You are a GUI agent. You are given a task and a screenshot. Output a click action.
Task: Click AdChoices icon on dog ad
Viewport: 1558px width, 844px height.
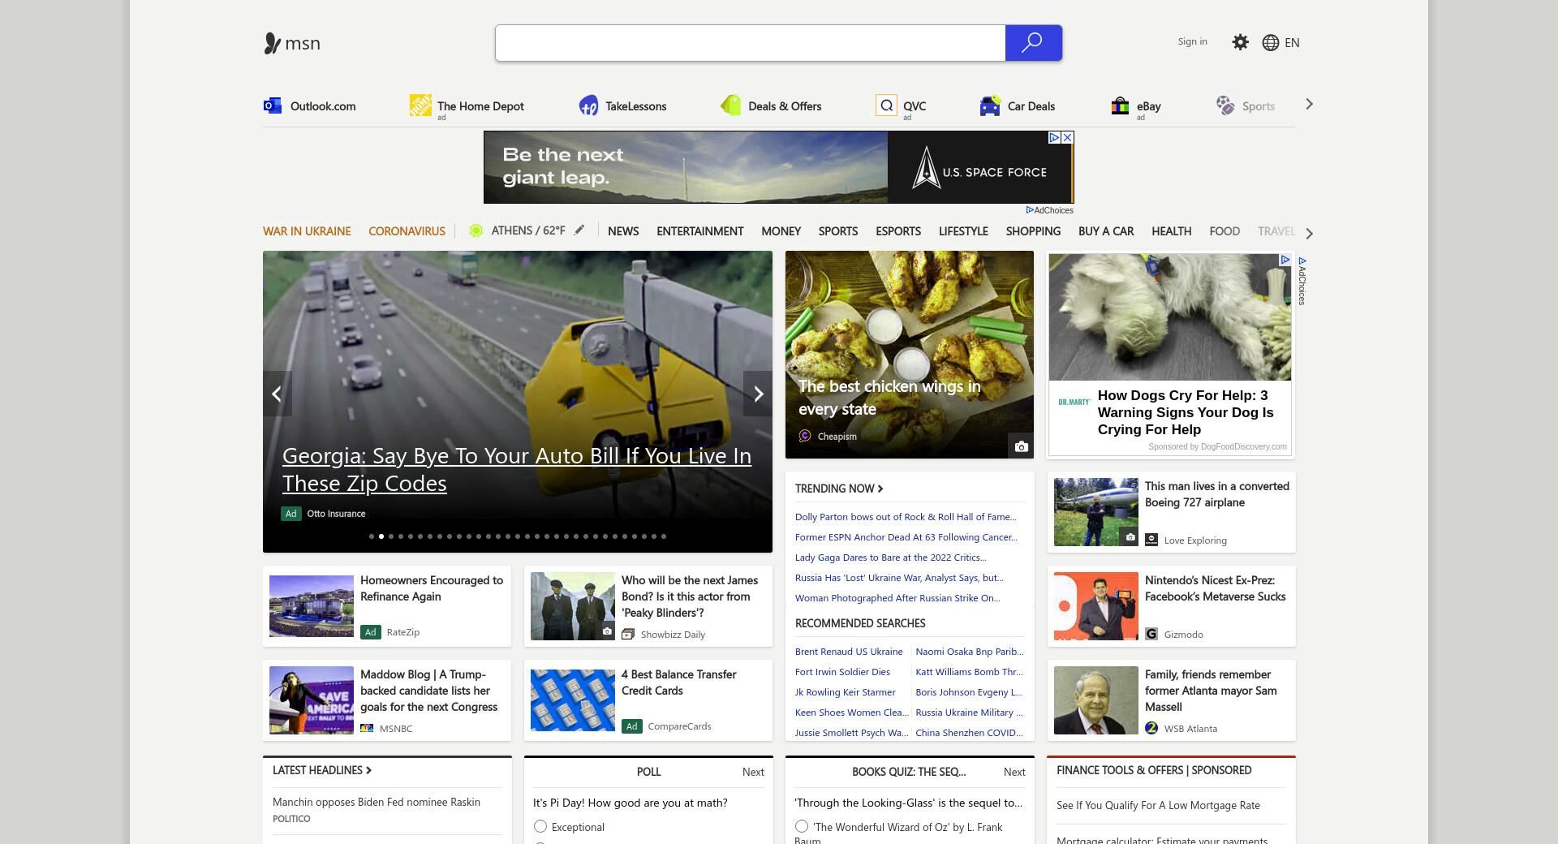click(x=1285, y=260)
